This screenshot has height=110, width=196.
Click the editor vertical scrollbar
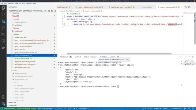coord(195,28)
